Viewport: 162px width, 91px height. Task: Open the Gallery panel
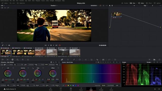[5, 3]
